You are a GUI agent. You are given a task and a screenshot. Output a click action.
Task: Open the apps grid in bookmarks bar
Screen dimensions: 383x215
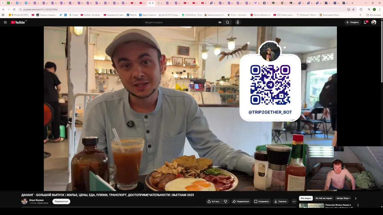(3, 15)
